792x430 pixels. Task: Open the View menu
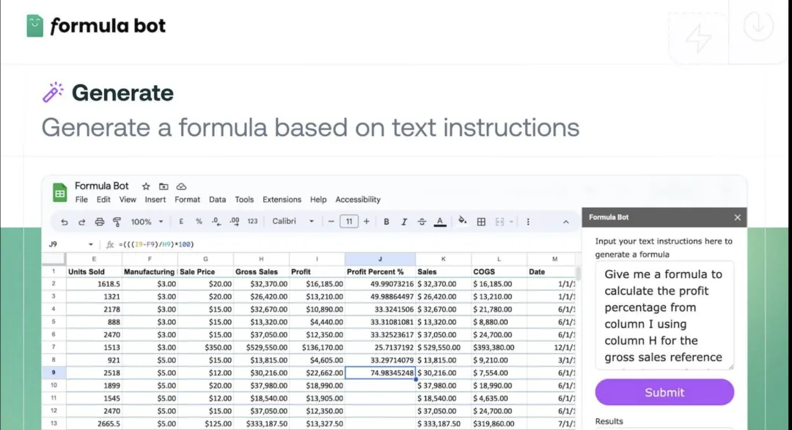pyautogui.click(x=128, y=200)
